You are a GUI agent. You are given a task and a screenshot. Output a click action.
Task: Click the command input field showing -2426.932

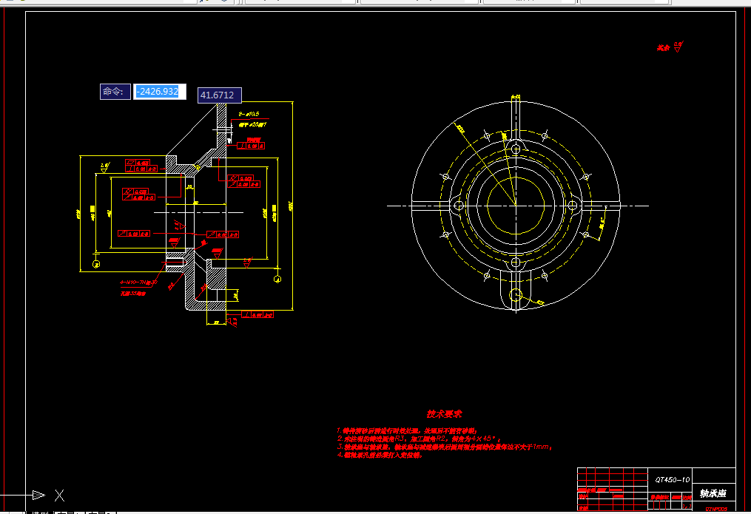160,92
